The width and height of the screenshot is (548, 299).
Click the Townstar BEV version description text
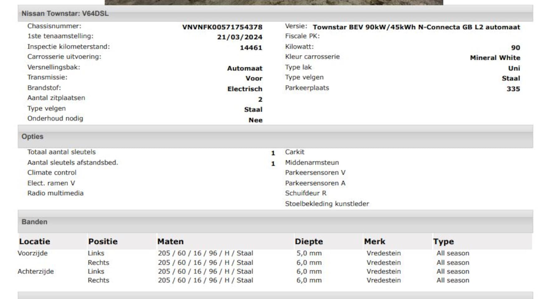[x=416, y=27]
